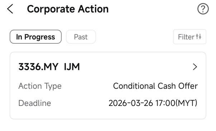Image resolution: width=216 pixels, height=131 pixels.
Task: Click the Action Type label
Action: click(x=40, y=86)
